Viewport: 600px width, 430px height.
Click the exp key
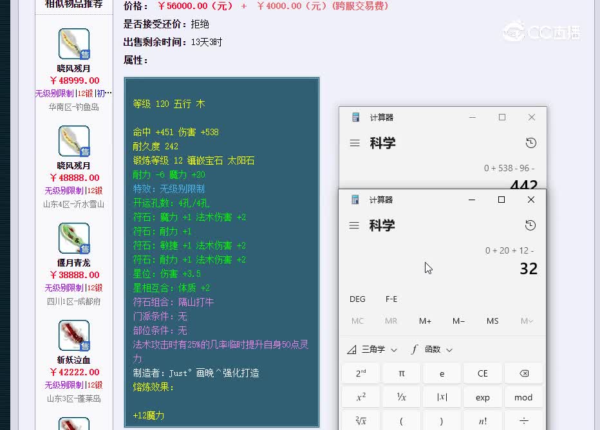click(x=483, y=397)
